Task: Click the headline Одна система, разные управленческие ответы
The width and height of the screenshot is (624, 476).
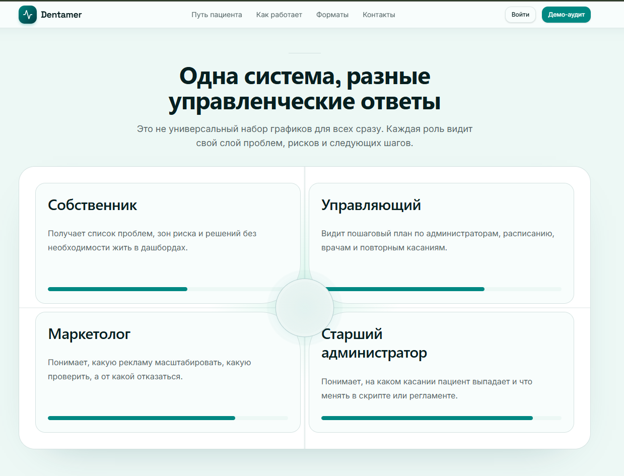Action: tap(305, 89)
